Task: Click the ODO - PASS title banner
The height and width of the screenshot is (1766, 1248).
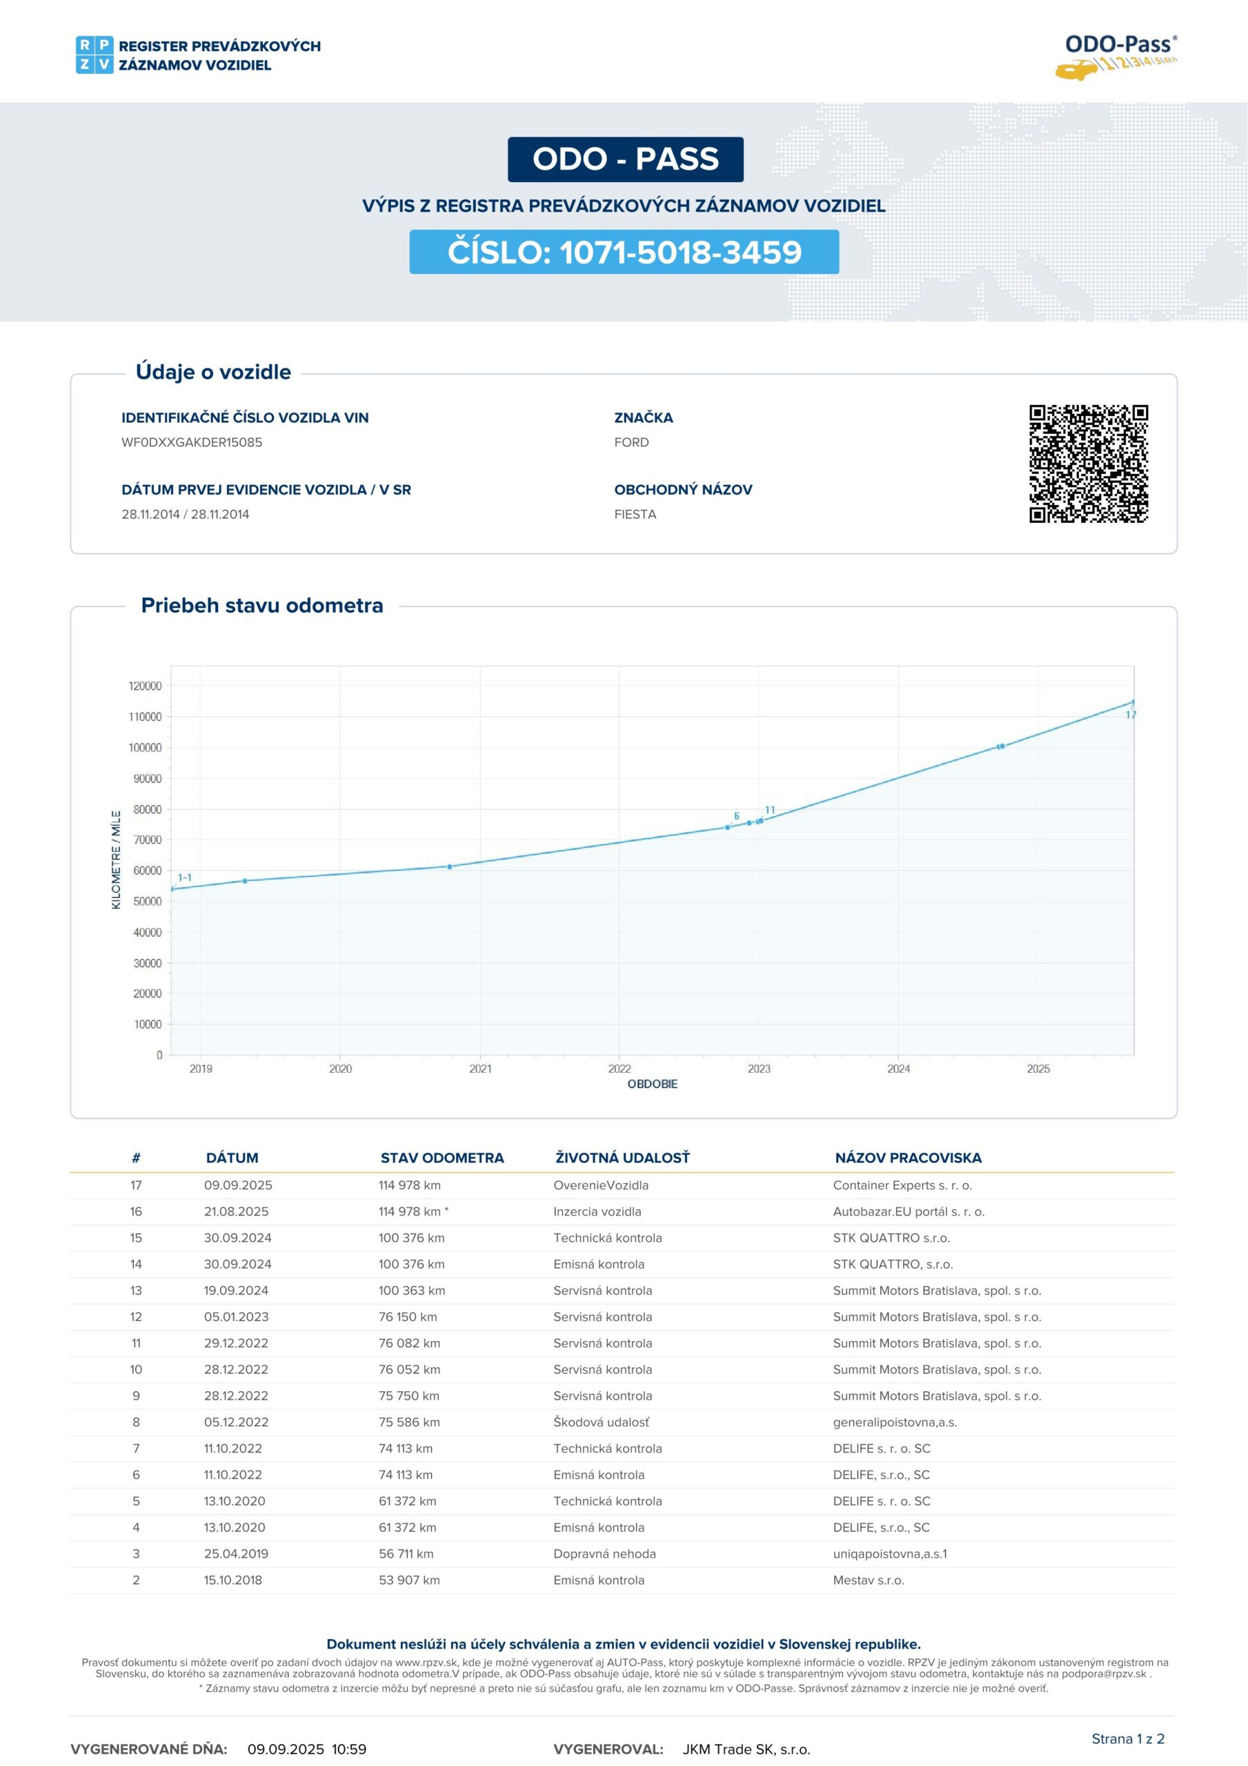Action: (625, 159)
